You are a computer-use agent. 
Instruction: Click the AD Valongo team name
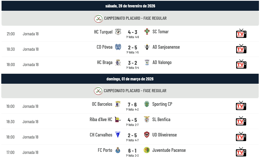tap(162, 62)
